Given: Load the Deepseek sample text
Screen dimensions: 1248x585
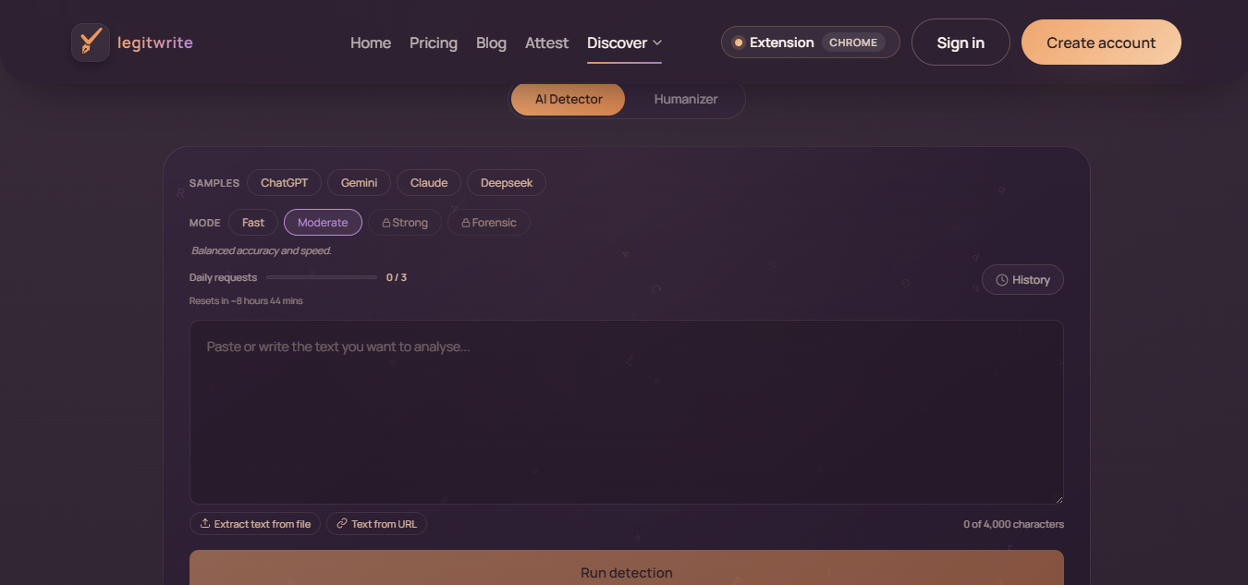Looking at the screenshot, I should pyautogui.click(x=507, y=183).
